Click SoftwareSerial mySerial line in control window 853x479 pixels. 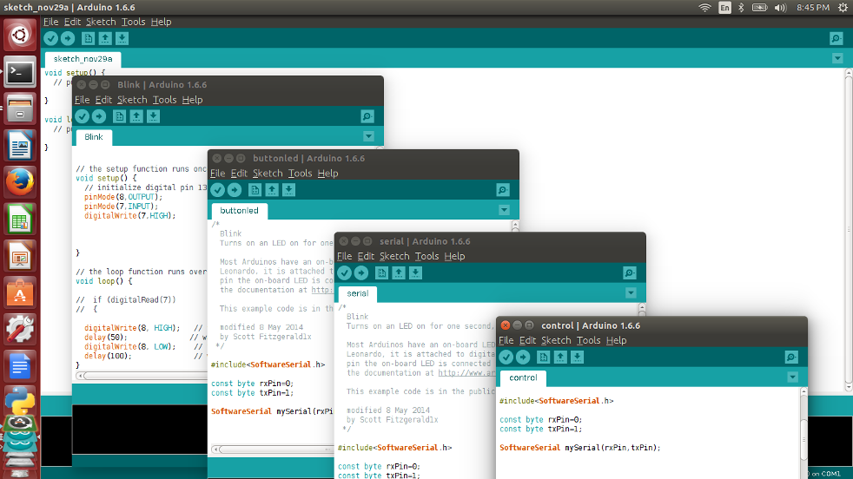[580, 448]
